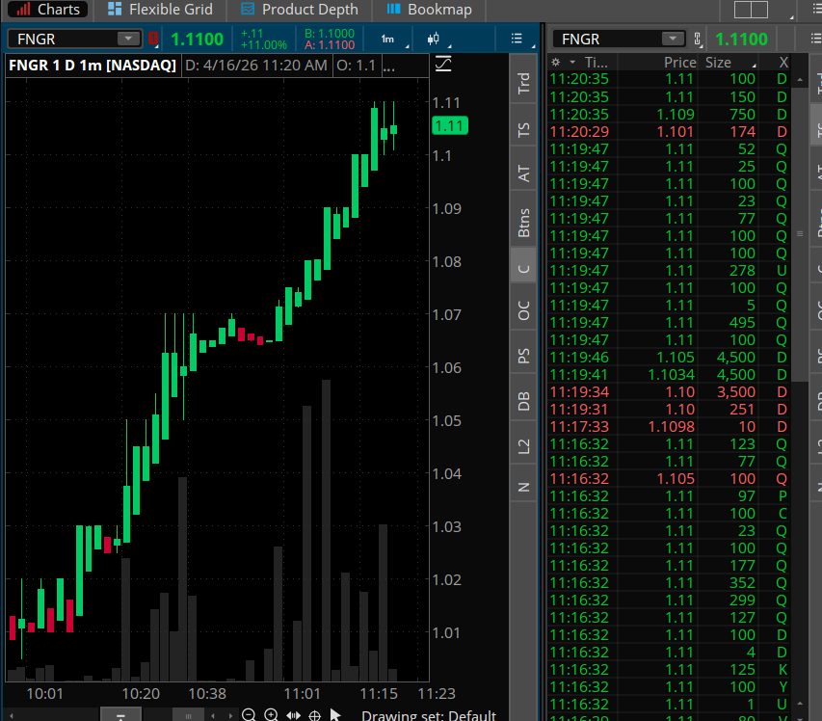The width and height of the screenshot is (822, 721).
Task: Open the Trd side panel tab
Action: point(523,83)
